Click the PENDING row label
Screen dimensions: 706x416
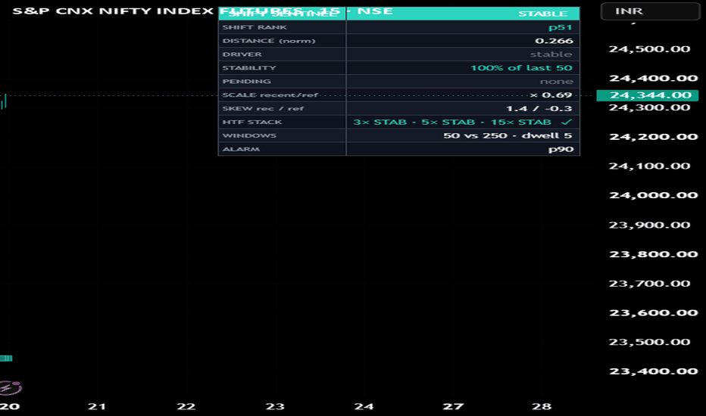point(246,82)
